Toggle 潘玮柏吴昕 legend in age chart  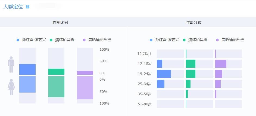195,40
